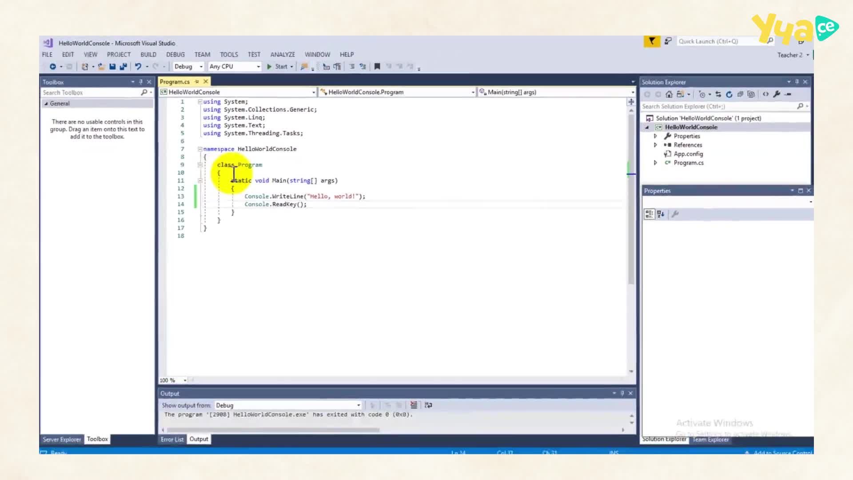Open the Teacher 2 account dropdown

coord(793,55)
